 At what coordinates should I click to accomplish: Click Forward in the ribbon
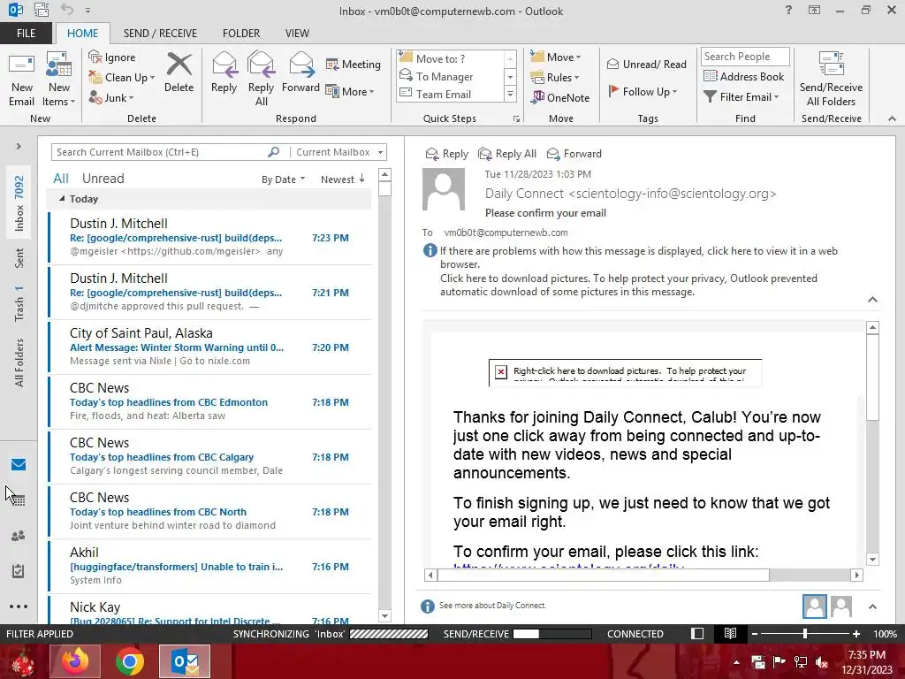tap(300, 72)
